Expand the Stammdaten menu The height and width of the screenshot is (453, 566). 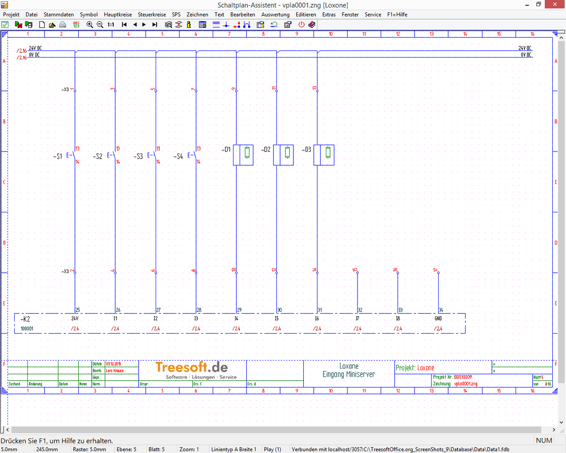click(x=58, y=15)
